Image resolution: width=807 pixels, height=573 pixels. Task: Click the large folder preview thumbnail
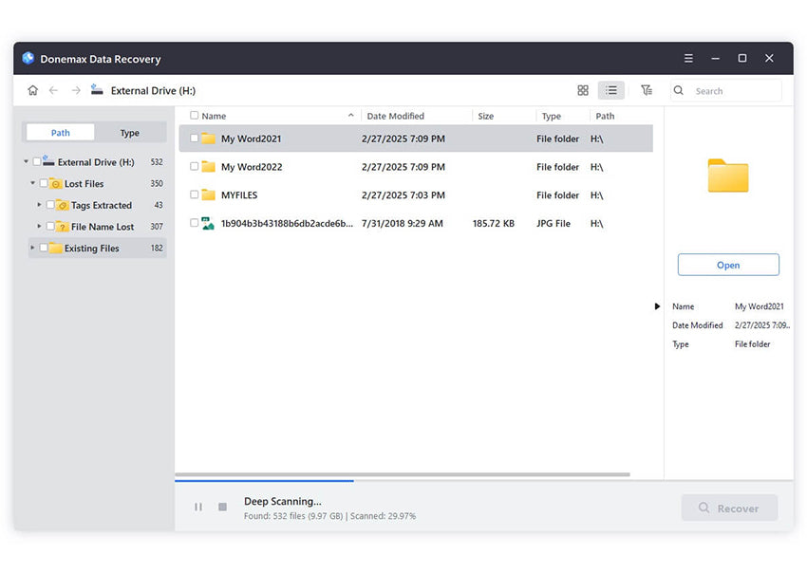(728, 176)
